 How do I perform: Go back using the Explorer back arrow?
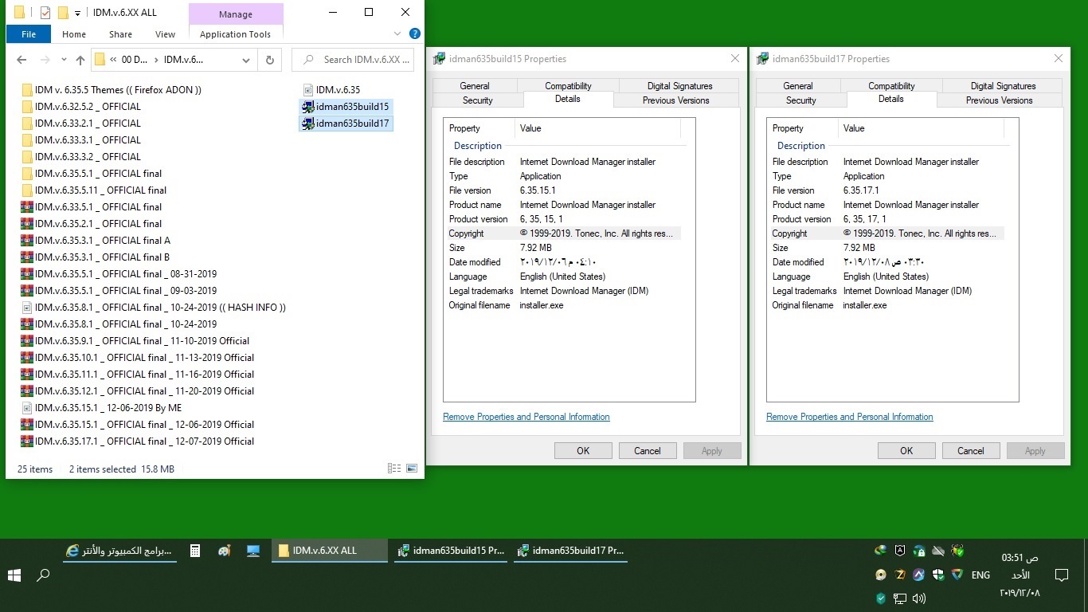point(22,60)
